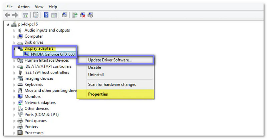Screen dimensions: 267x139
Task: Click the Back arrow toolbar icon
Action: (8, 15)
